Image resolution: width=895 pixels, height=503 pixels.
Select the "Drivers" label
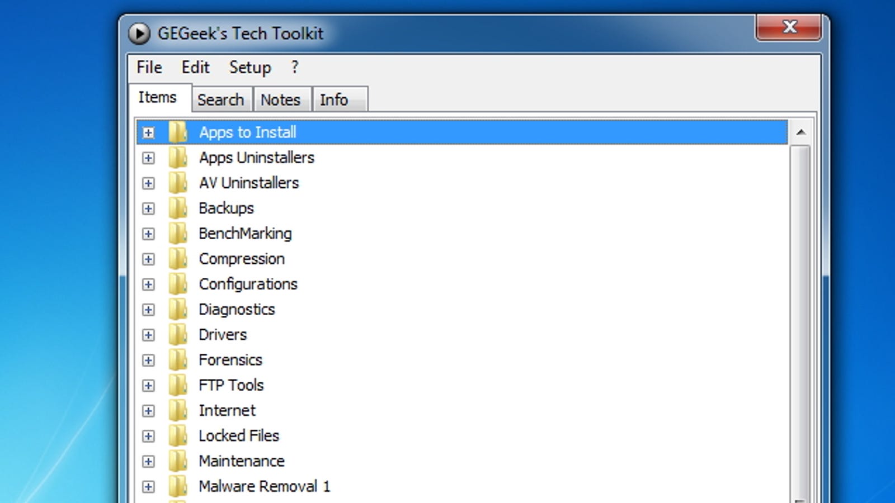click(x=223, y=335)
